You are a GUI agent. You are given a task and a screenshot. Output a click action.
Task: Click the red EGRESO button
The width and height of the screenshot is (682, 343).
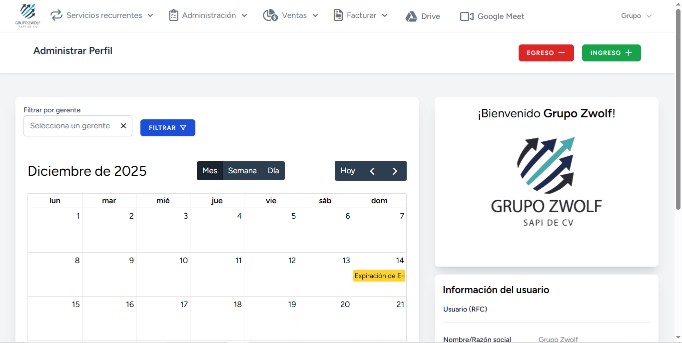point(546,52)
